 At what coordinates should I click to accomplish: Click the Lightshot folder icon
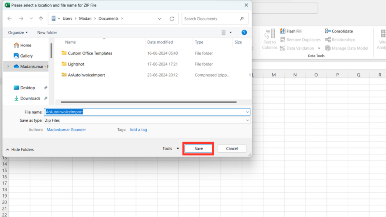[x=64, y=64]
